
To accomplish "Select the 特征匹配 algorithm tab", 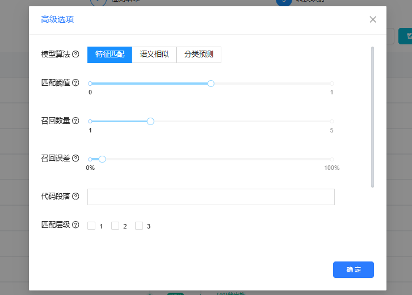I will point(110,55).
